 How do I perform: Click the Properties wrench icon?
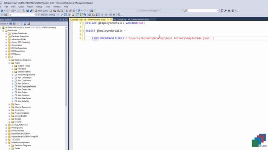coord(225,11)
